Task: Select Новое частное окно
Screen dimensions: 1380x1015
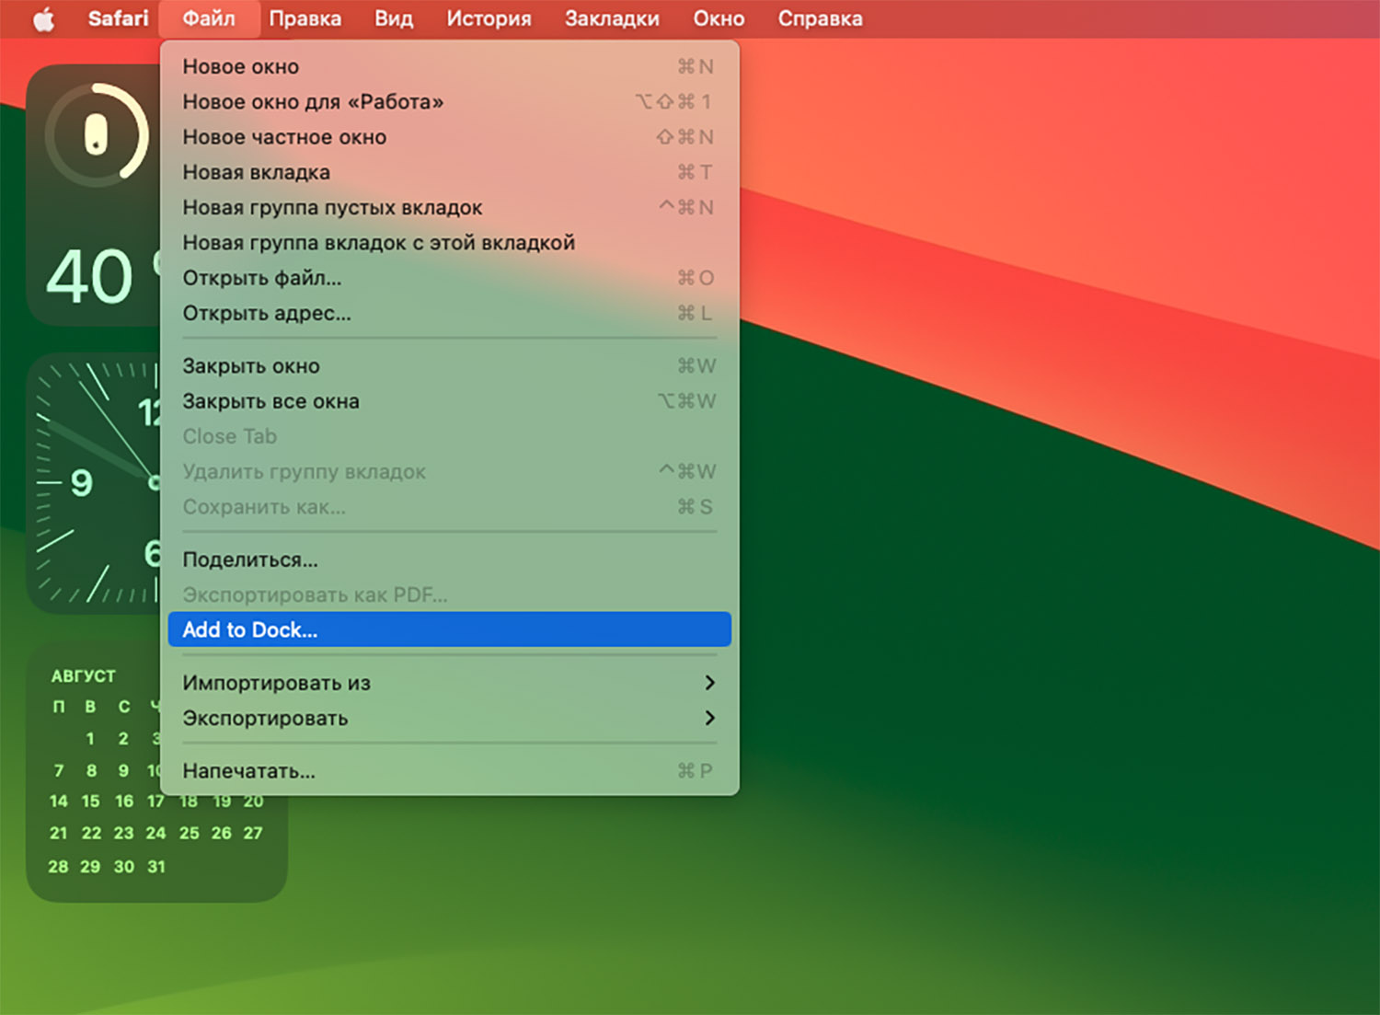Action: click(x=284, y=137)
